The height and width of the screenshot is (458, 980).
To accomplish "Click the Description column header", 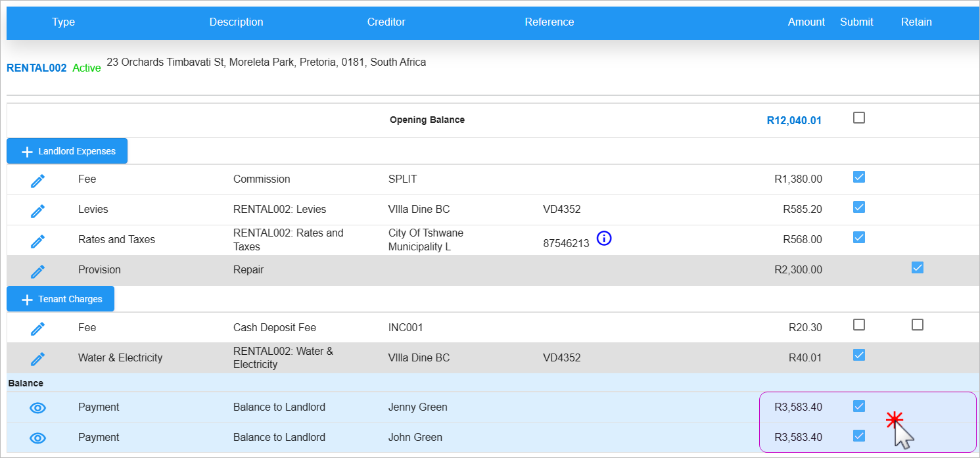I will pos(237,22).
